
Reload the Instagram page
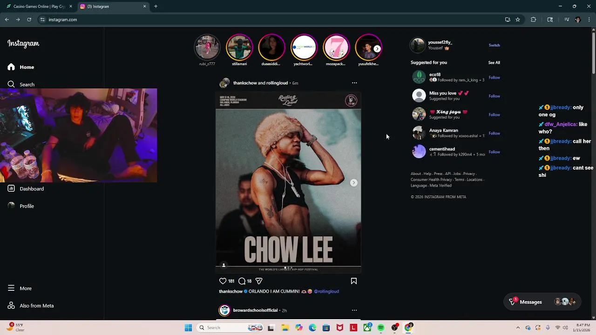click(29, 20)
